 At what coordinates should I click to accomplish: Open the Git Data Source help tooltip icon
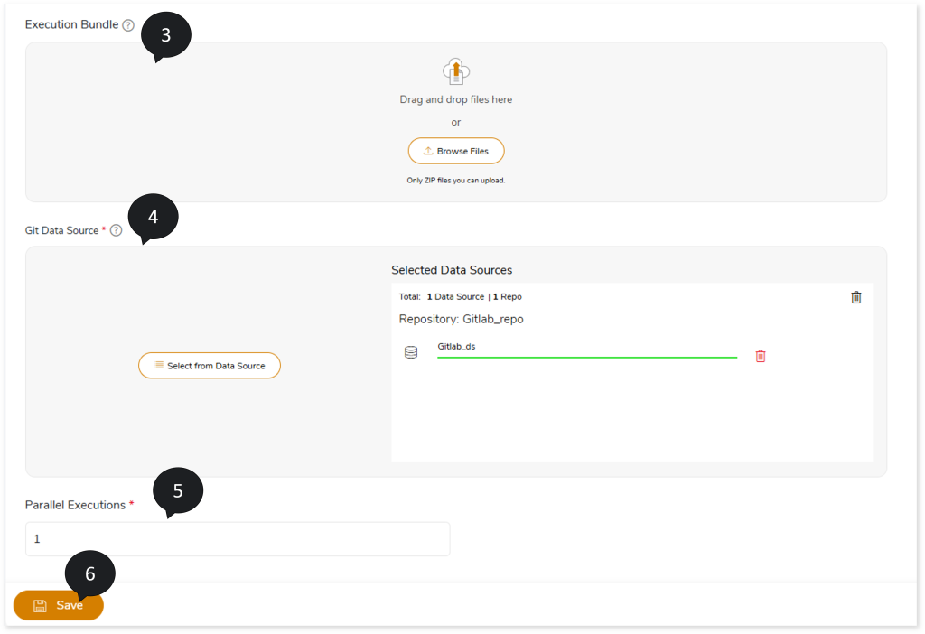tap(116, 230)
